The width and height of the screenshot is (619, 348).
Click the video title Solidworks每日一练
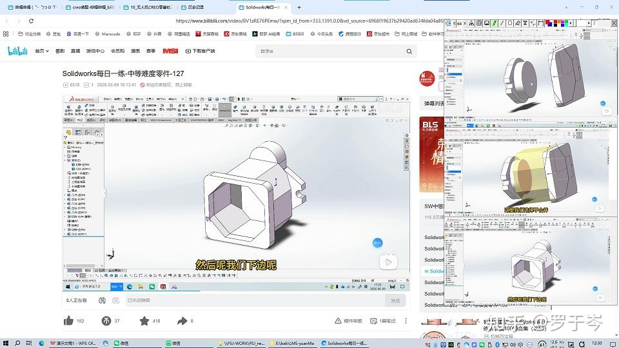pyautogui.click(x=123, y=73)
